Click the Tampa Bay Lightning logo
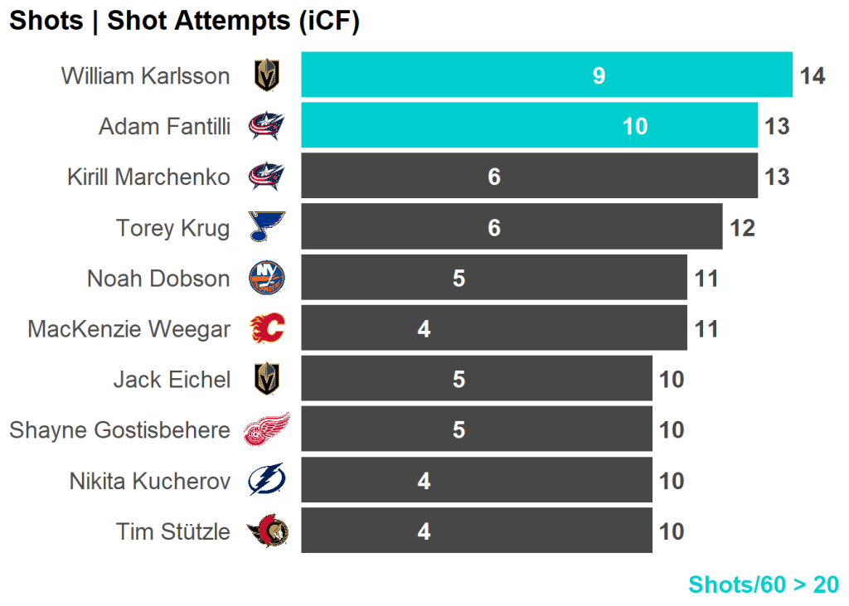849x606 pixels. point(267,481)
